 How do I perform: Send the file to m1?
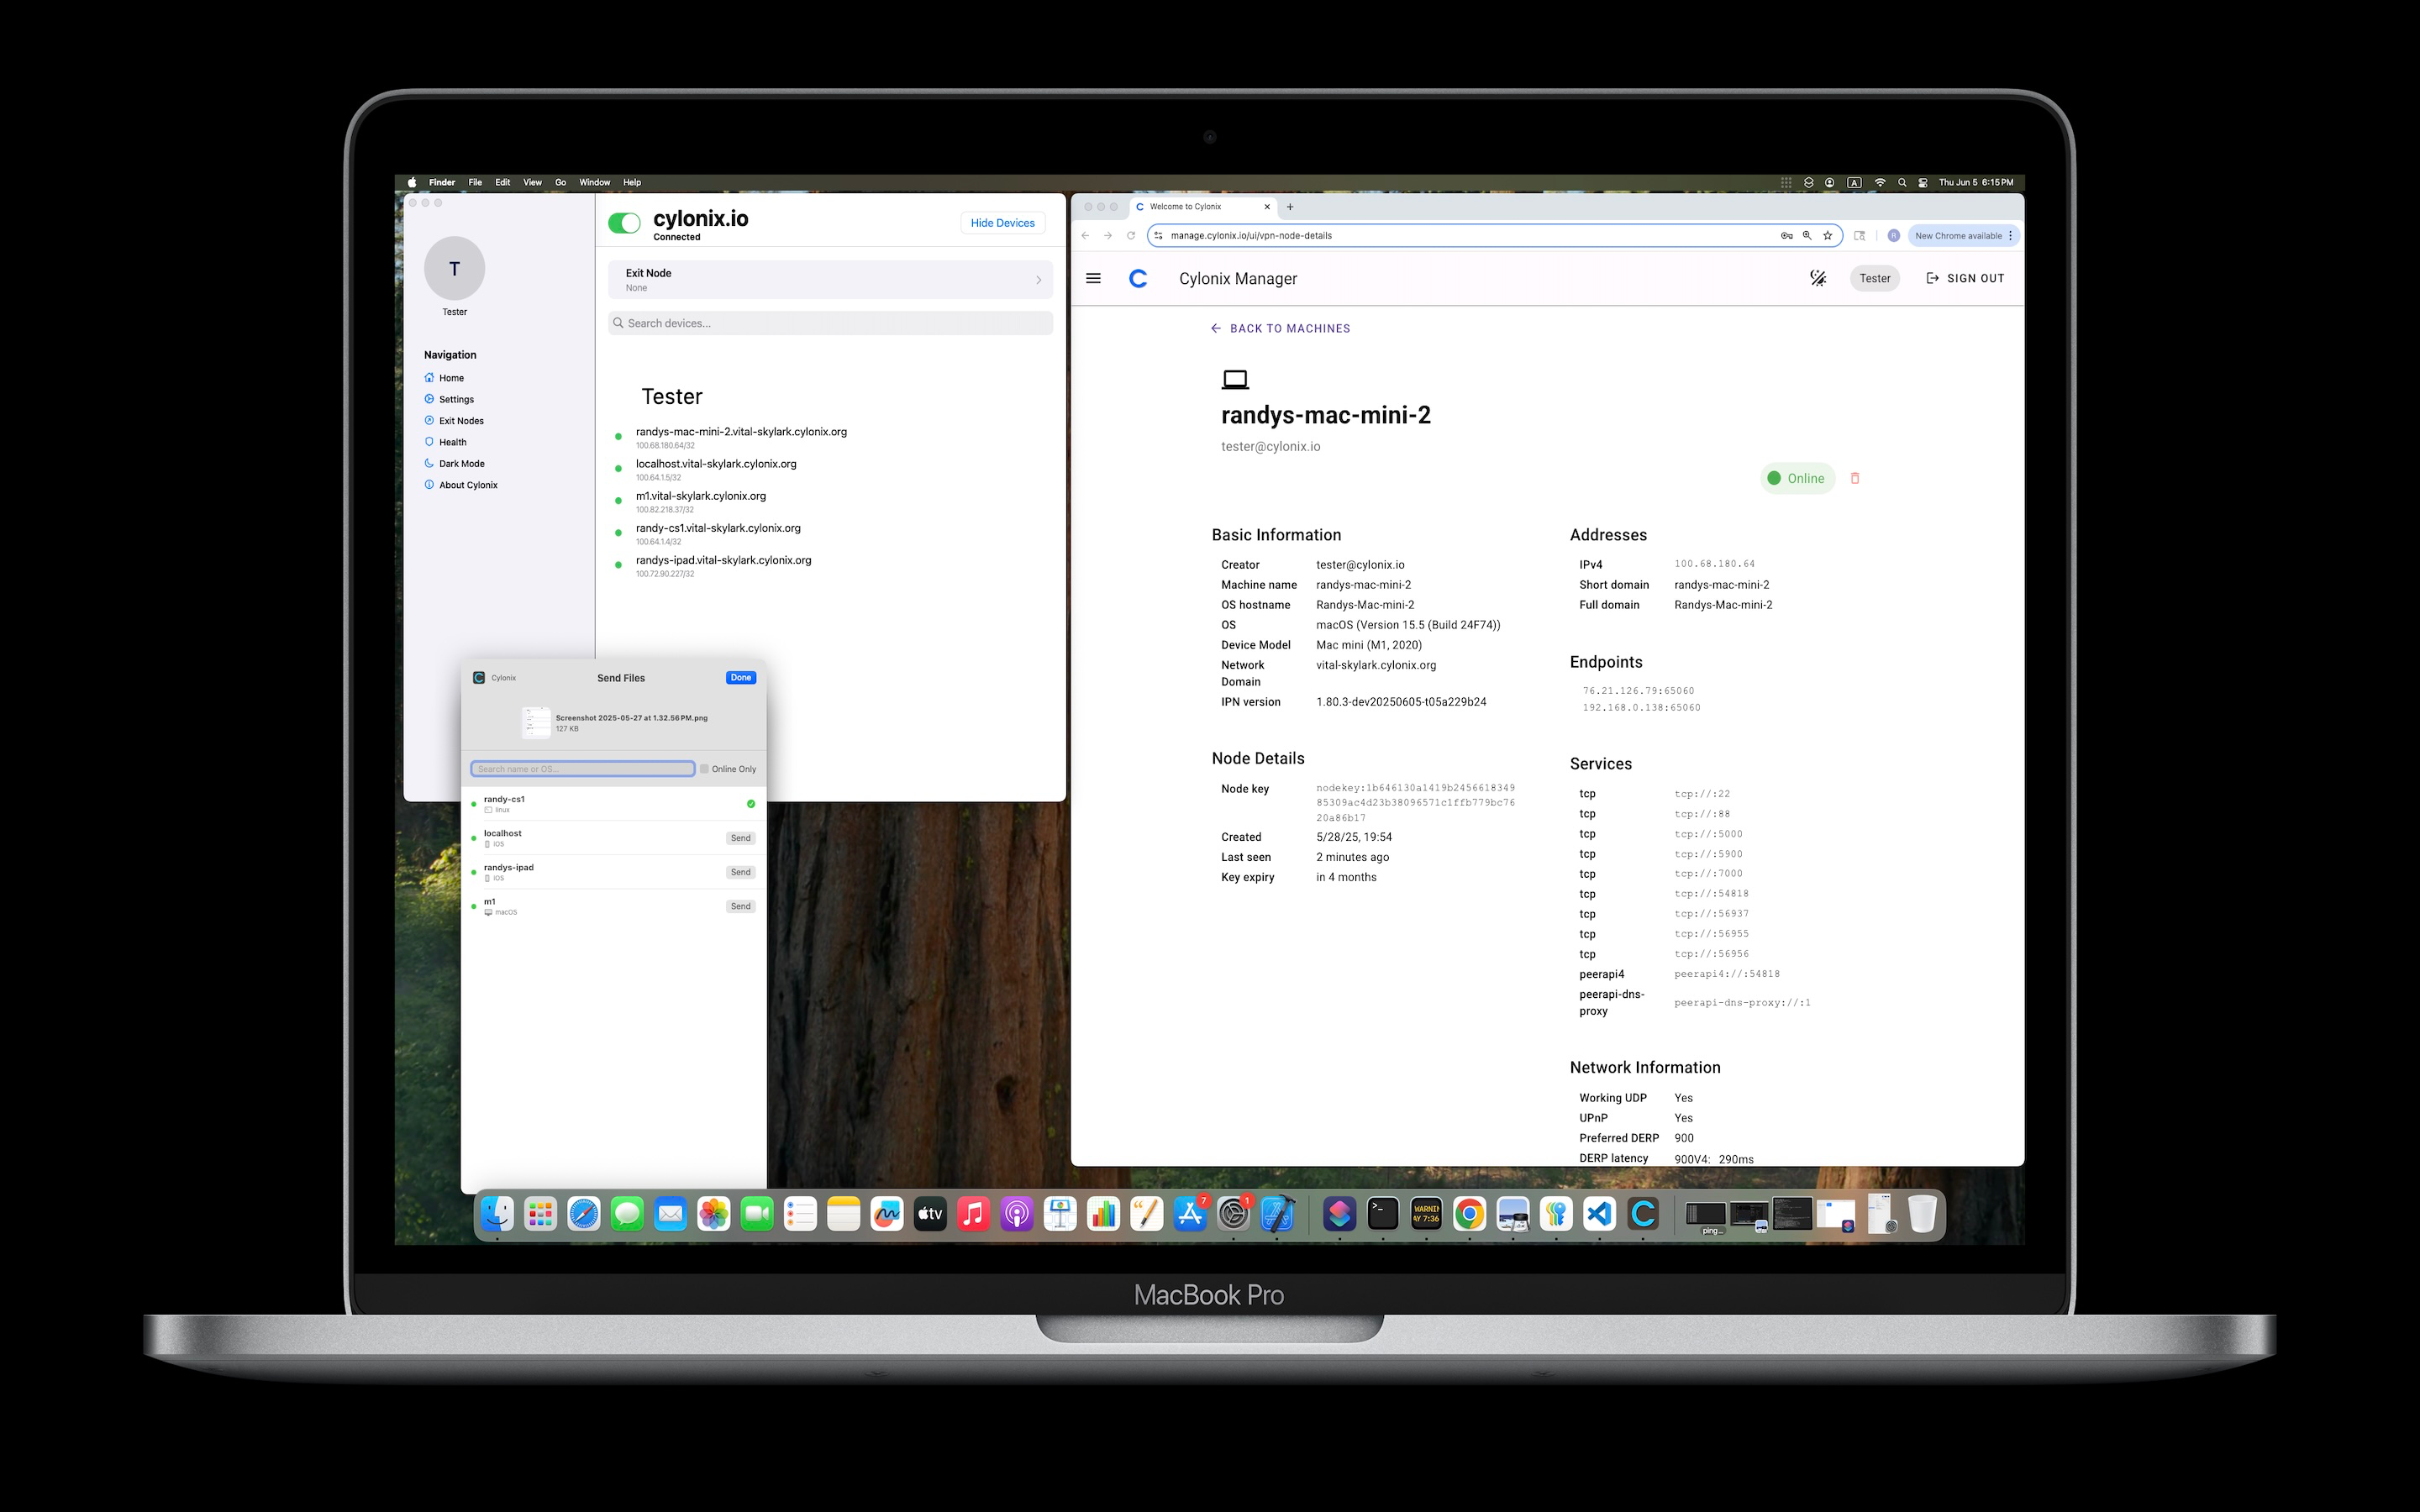740,906
